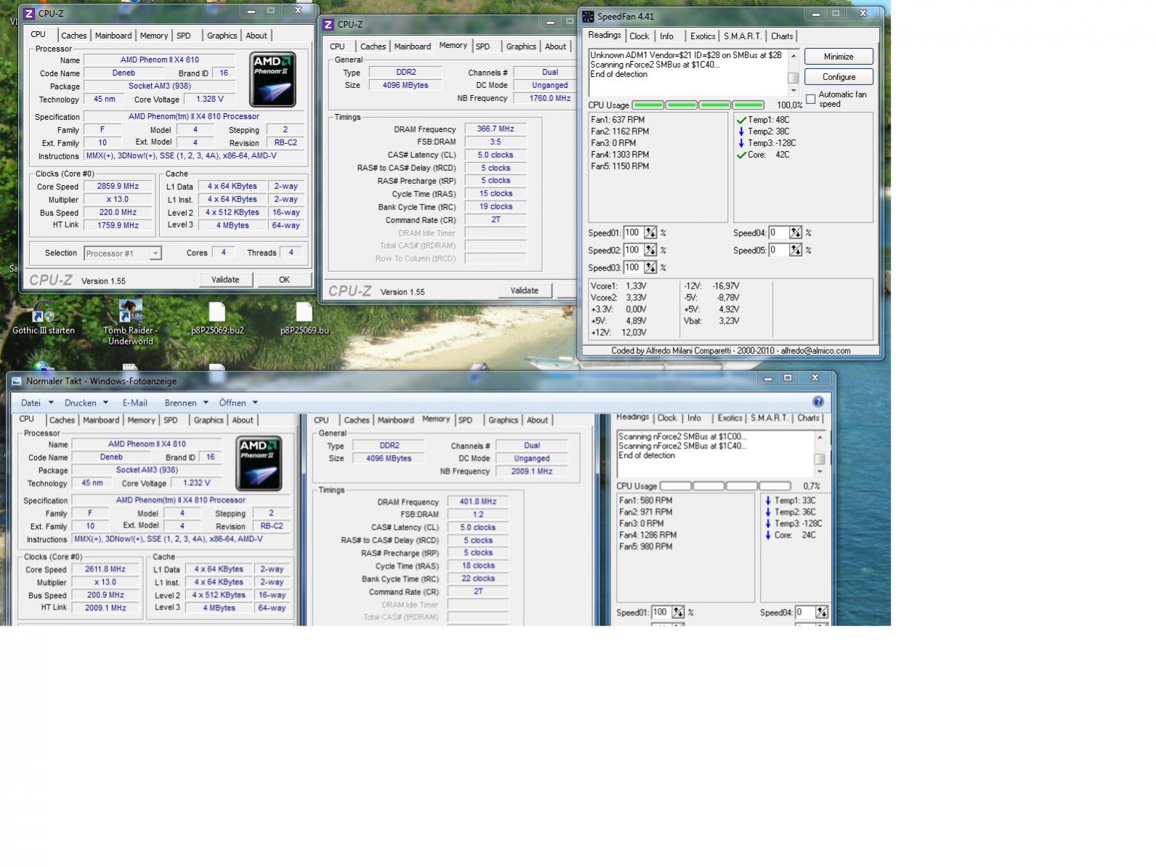Click the Fan2: 1162 RPM reading

tap(620, 132)
